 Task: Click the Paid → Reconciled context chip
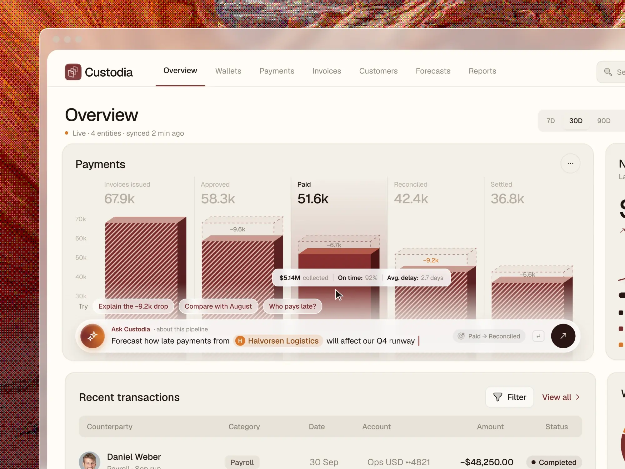point(489,336)
